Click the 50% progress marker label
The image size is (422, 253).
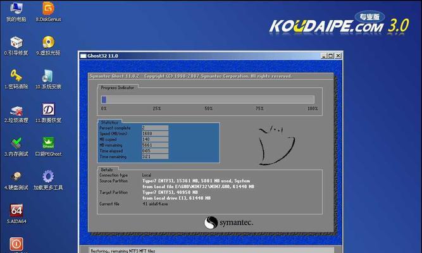[x=209, y=108]
